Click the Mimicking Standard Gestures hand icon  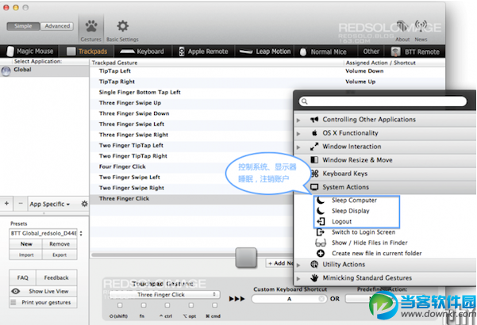pyautogui.click(x=314, y=277)
